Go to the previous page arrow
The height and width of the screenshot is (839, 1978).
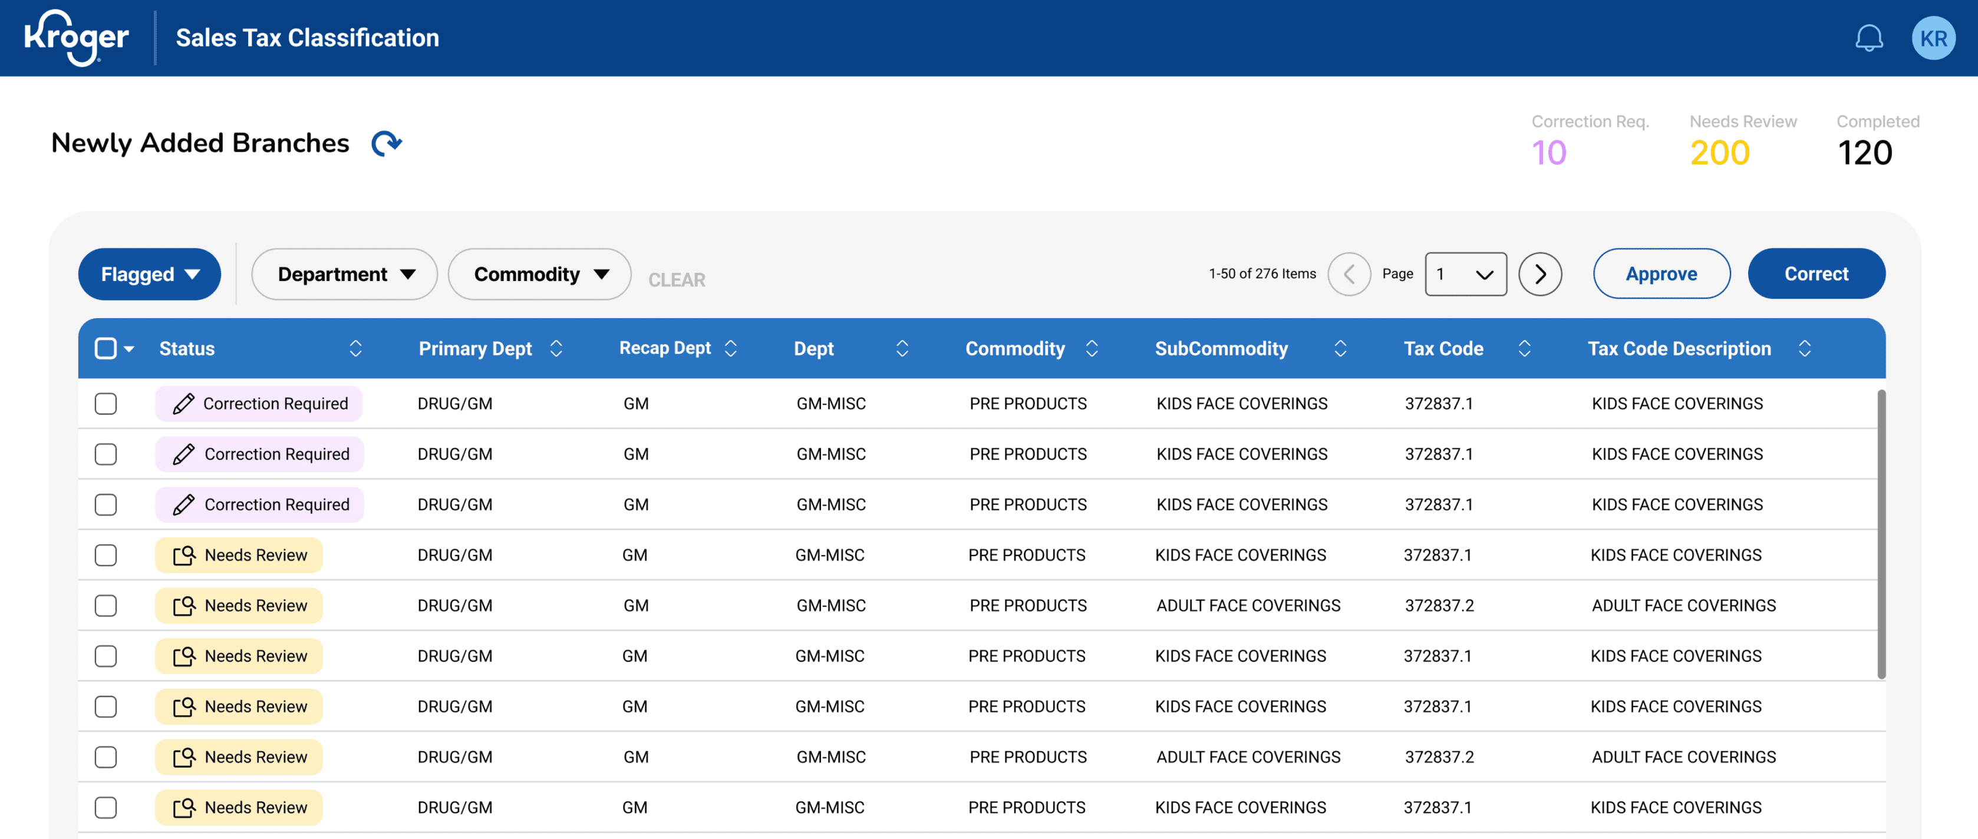1349,274
